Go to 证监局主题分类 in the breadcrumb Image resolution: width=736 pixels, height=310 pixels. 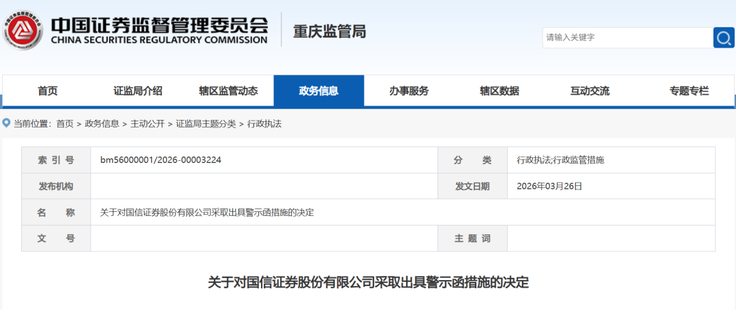click(206, 124)
